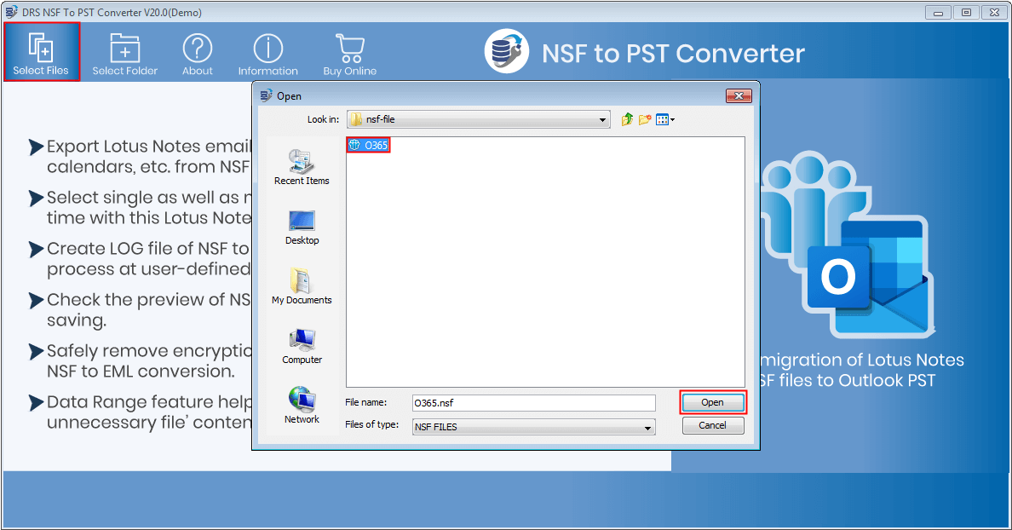Image resolution: width=1012 pixels, height=530 pixels.
Task: Click the Open button
Action: (712, 402)
